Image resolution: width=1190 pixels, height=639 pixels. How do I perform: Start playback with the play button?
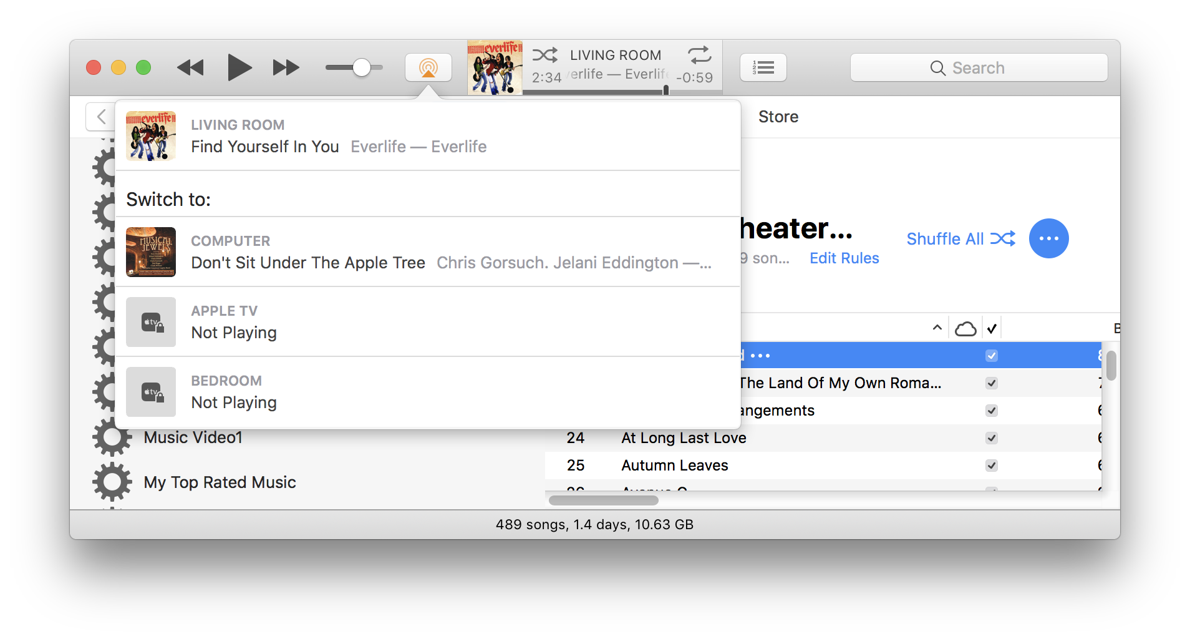tap(239, 67)
